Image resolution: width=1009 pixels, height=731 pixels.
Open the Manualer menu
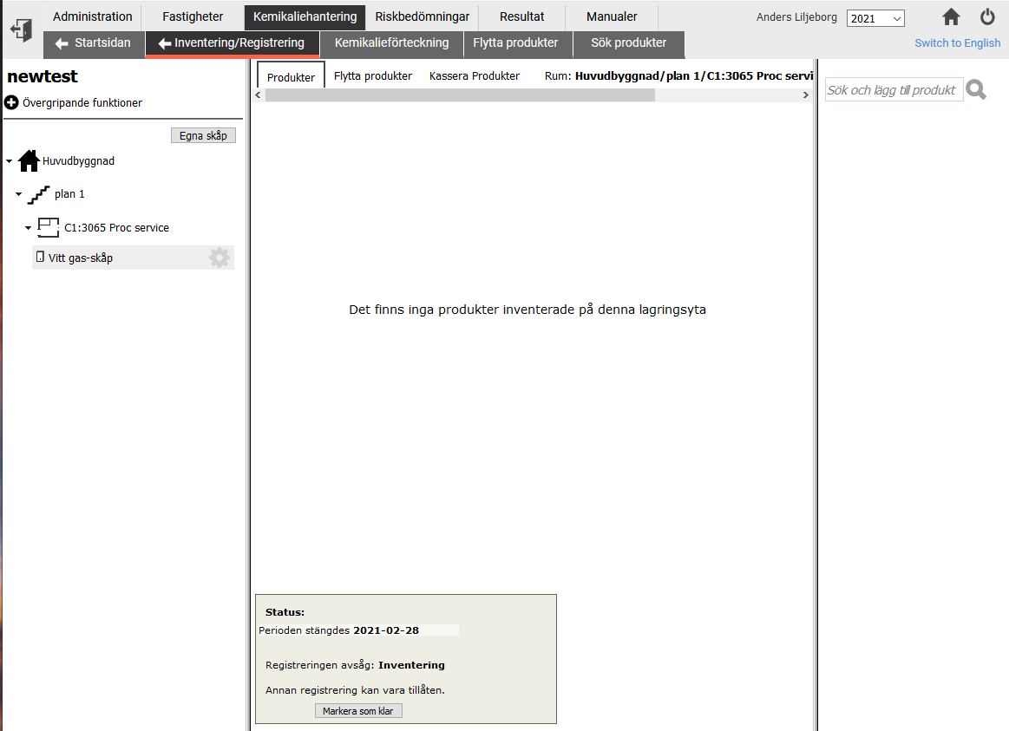pos(612,16)
